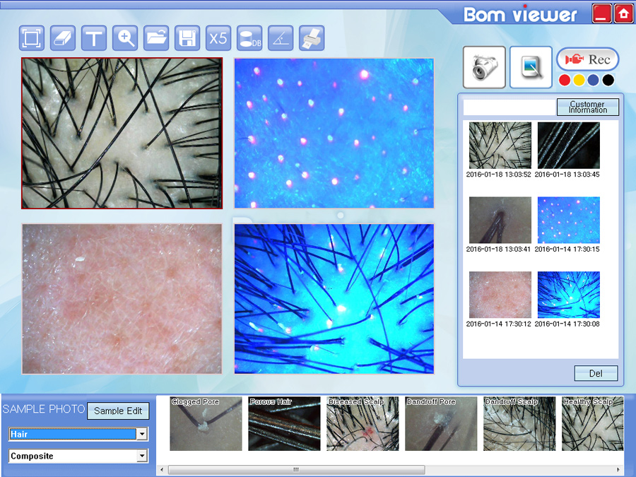636x477 pixels.
Task: Open the database (DB) icon
Action: [x=249, y=37]
